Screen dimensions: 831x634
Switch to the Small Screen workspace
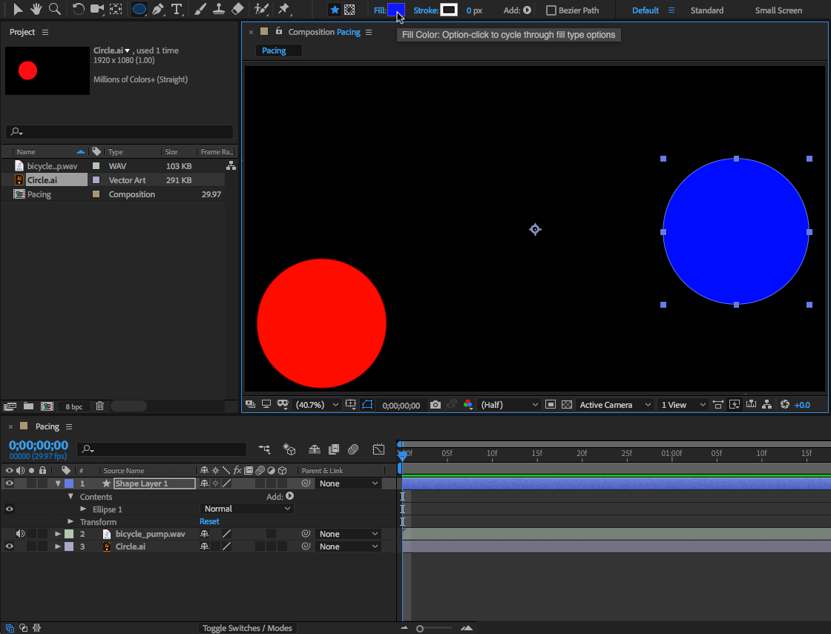pyautogui.click(x=778, y=10)
